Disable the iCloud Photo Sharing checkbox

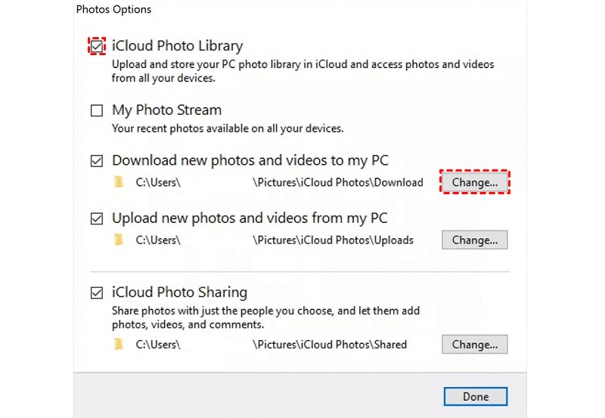coord(97,293)
